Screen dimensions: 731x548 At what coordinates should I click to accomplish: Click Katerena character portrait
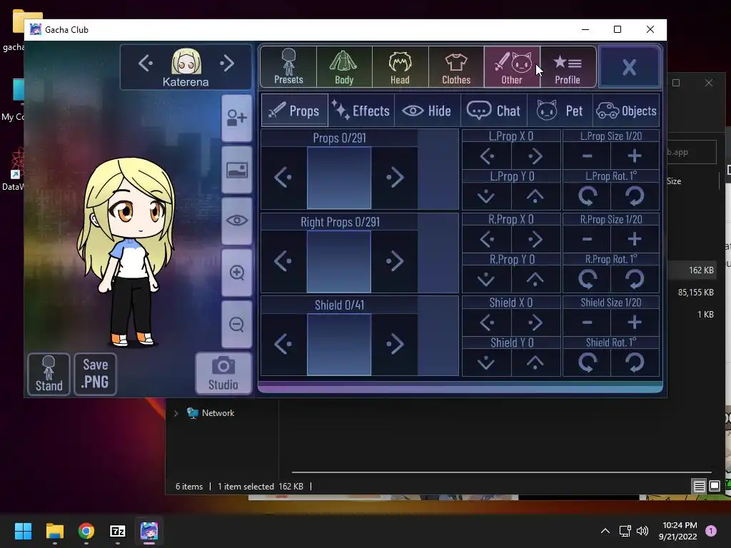tap(186, 61)
